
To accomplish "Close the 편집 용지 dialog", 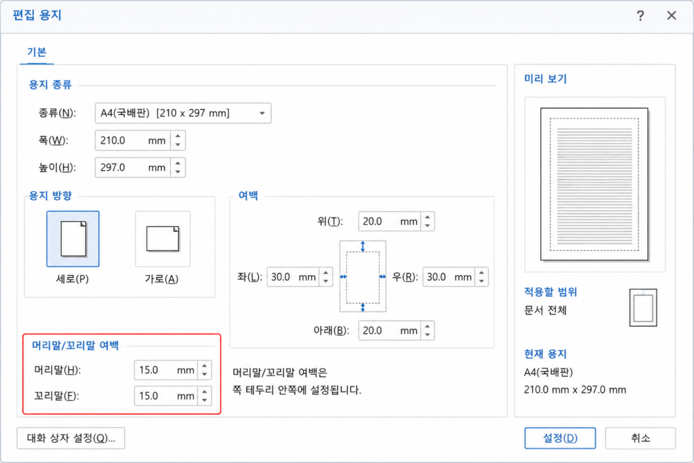I will 671,16.
